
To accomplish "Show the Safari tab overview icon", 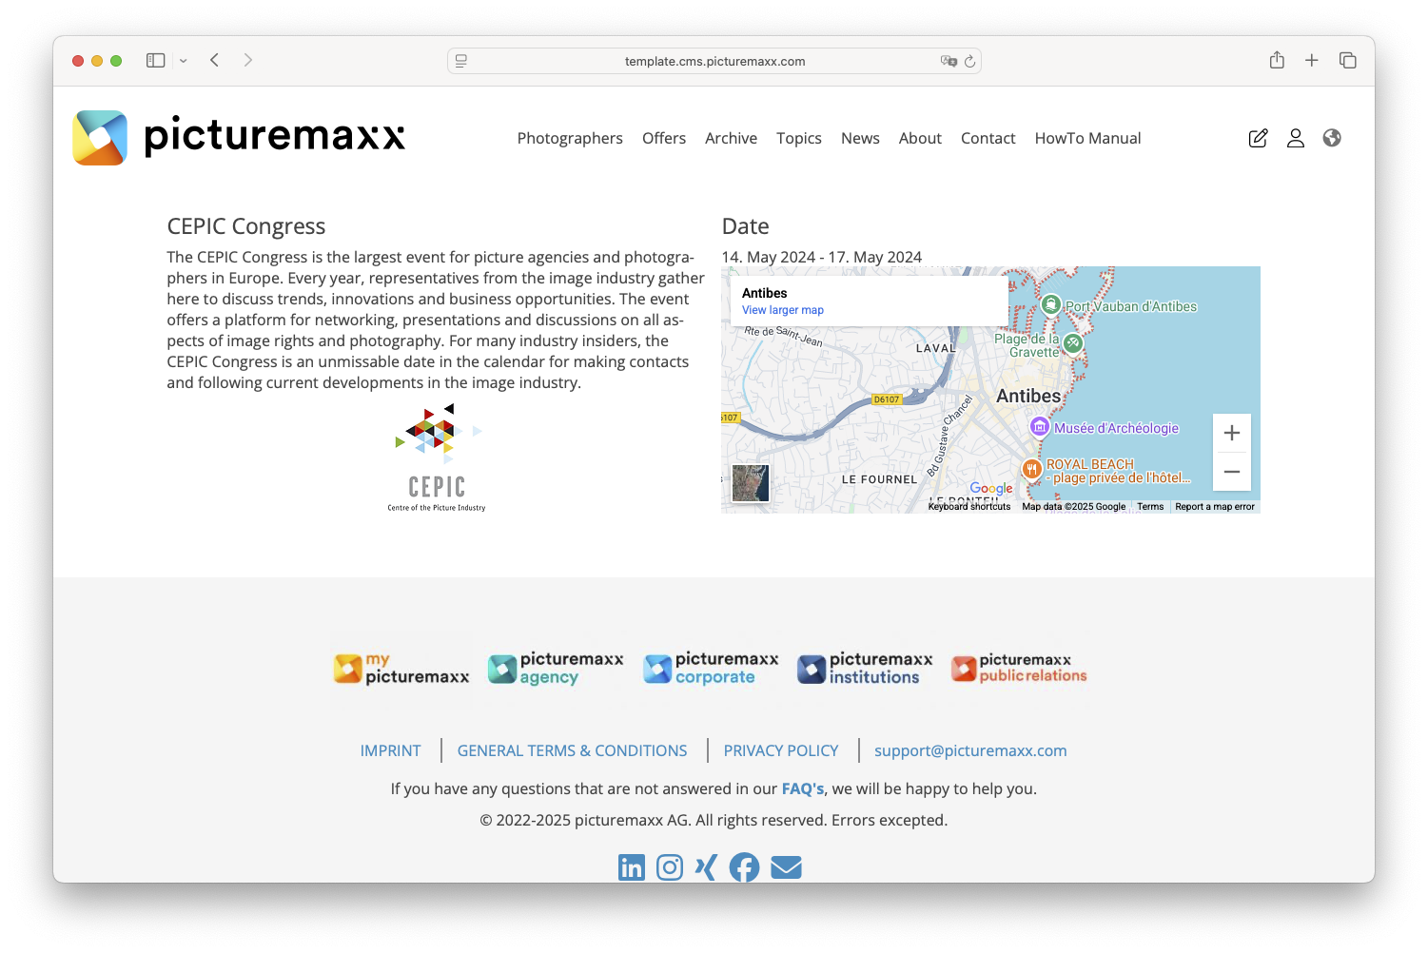I will coord(1348,60).
